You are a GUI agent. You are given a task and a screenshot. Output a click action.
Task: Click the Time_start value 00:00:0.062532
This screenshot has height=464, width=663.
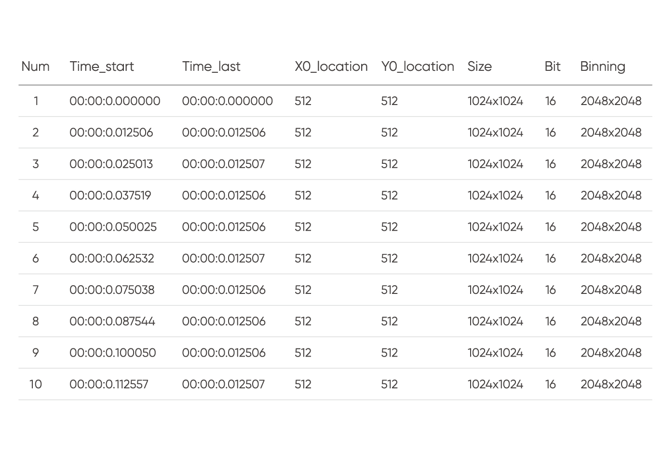point(111,259)
